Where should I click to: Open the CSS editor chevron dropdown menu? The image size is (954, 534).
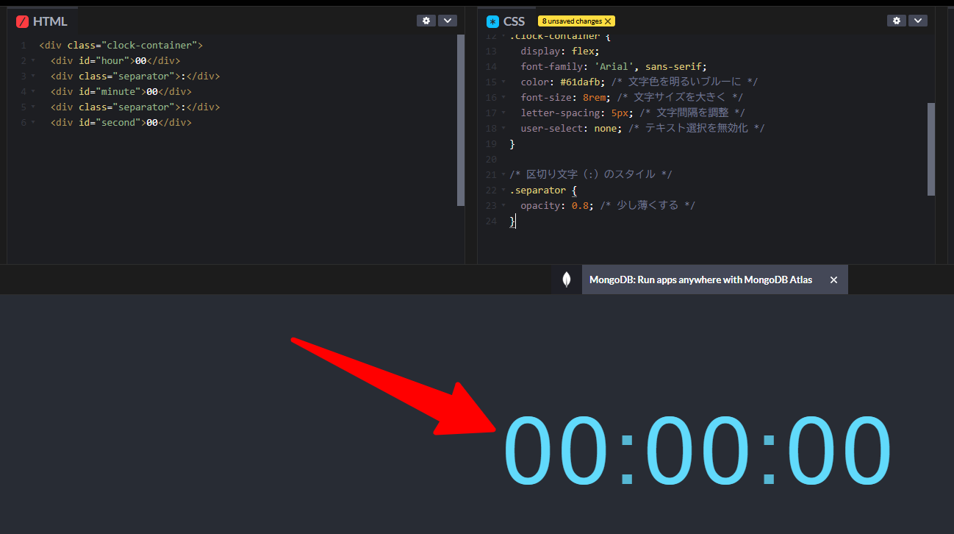[x=917, y=21]
